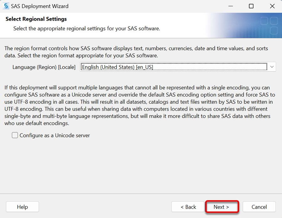Cancel the deployment wizard
This screenshot has height=218, width=282.
pyautogui.click(x=259, y=207)
